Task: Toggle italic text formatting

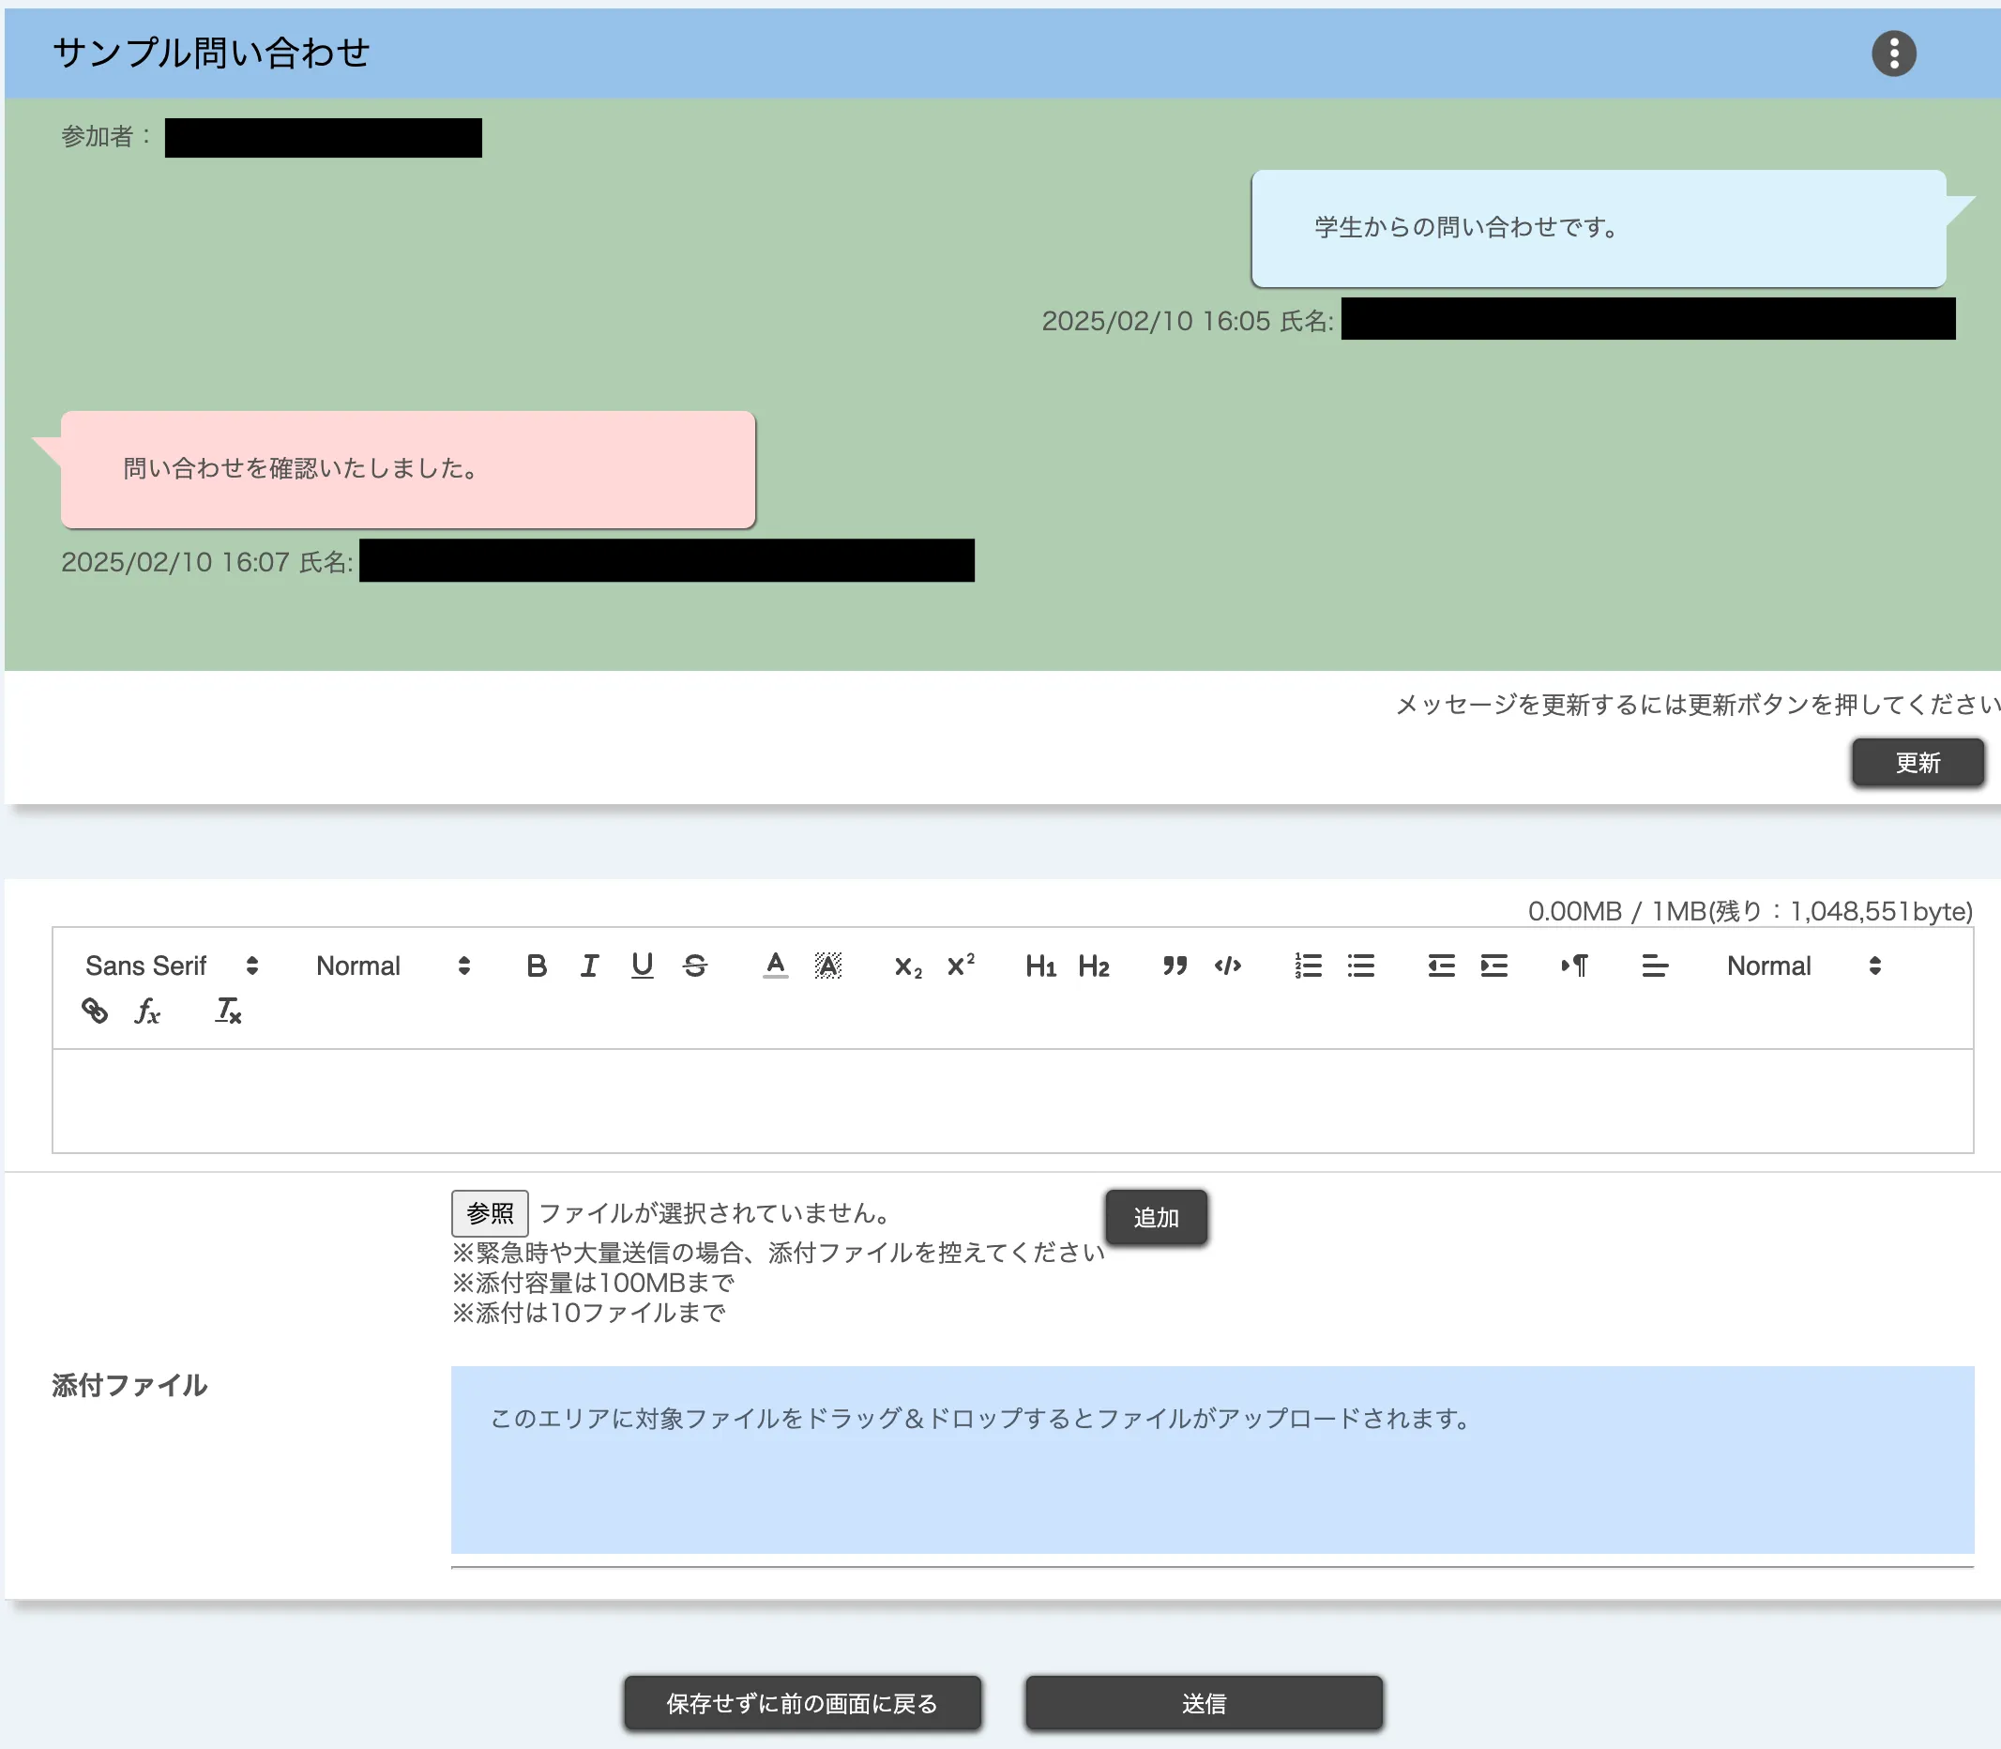Action: [x=589, y=966]
